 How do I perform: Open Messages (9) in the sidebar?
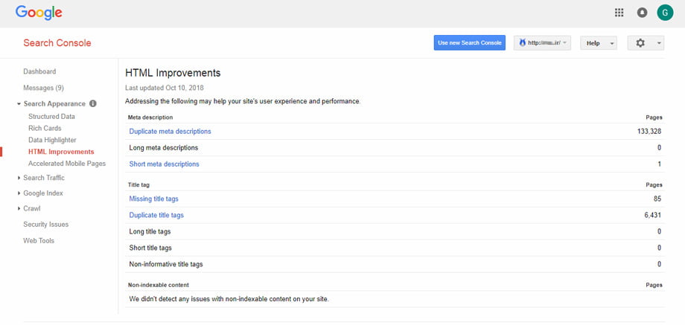[44, 88]
